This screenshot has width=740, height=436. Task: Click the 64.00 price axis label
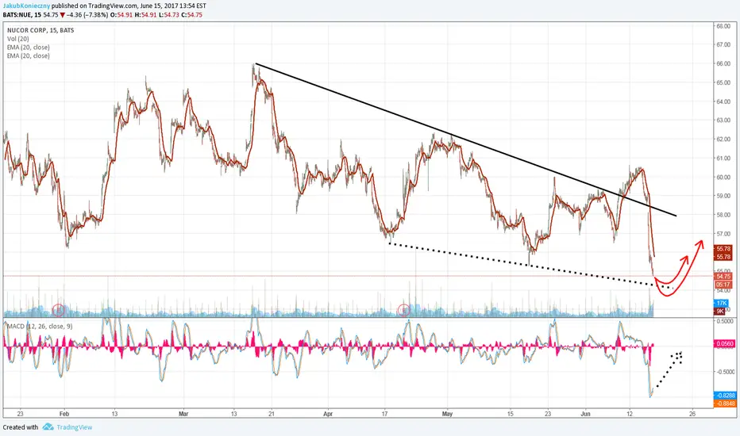pos(723,101)
